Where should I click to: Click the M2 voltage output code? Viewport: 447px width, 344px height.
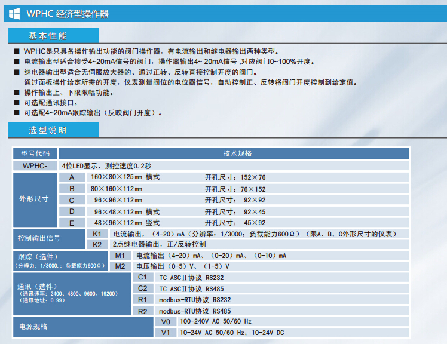tap(120, 266)
